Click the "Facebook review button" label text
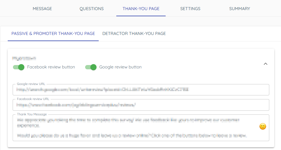The width and height of the screenshot is (281, 150). 51,67
